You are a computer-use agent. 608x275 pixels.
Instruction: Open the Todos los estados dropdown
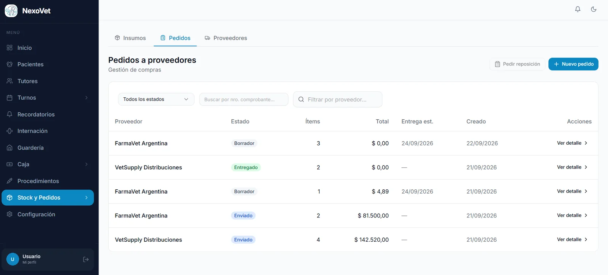pos(156,99)
